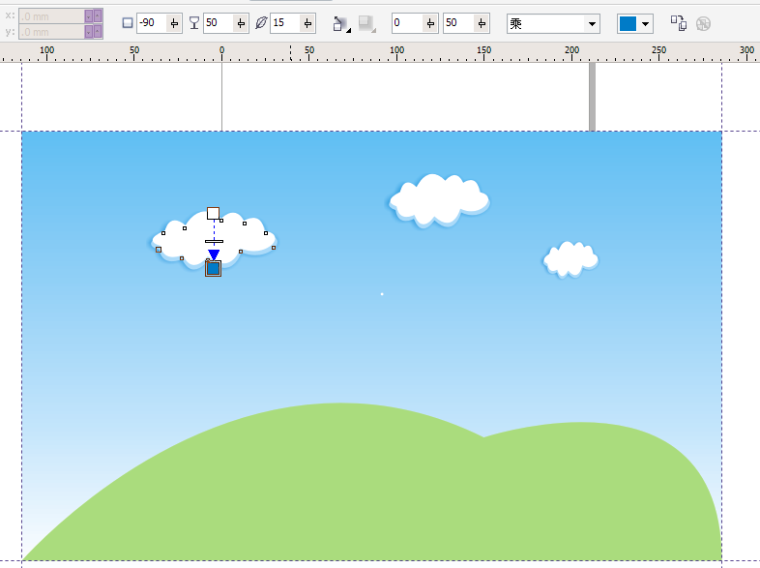
Task: Click the disabled feathering edges button
Action: (x=366, y=23)
